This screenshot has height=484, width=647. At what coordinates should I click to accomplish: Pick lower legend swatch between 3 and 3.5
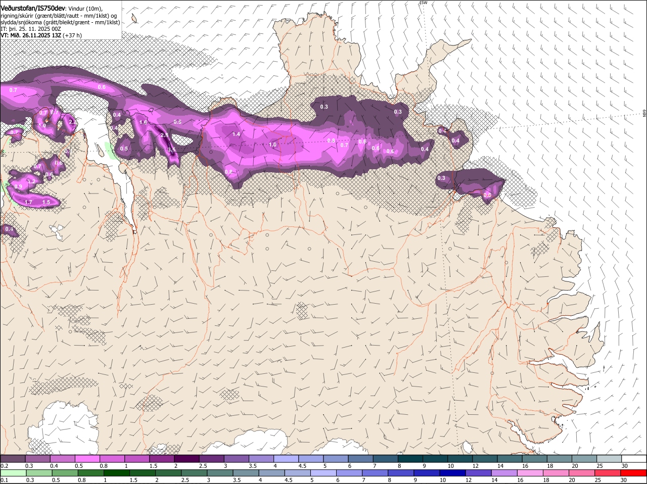(220, 473)
